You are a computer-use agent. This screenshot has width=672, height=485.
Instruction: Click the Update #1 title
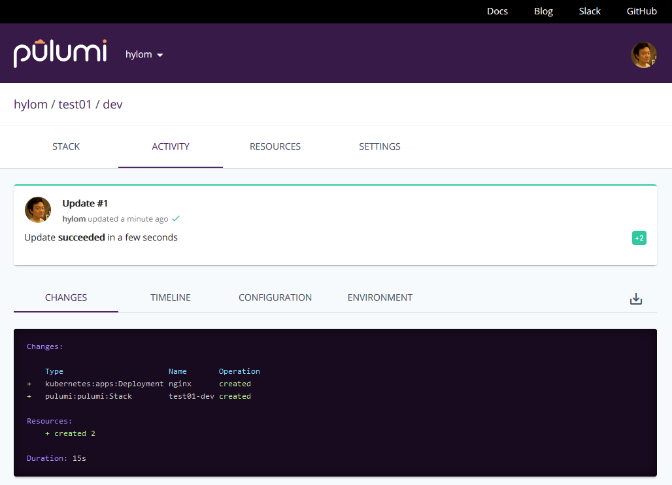click(85, 203)
